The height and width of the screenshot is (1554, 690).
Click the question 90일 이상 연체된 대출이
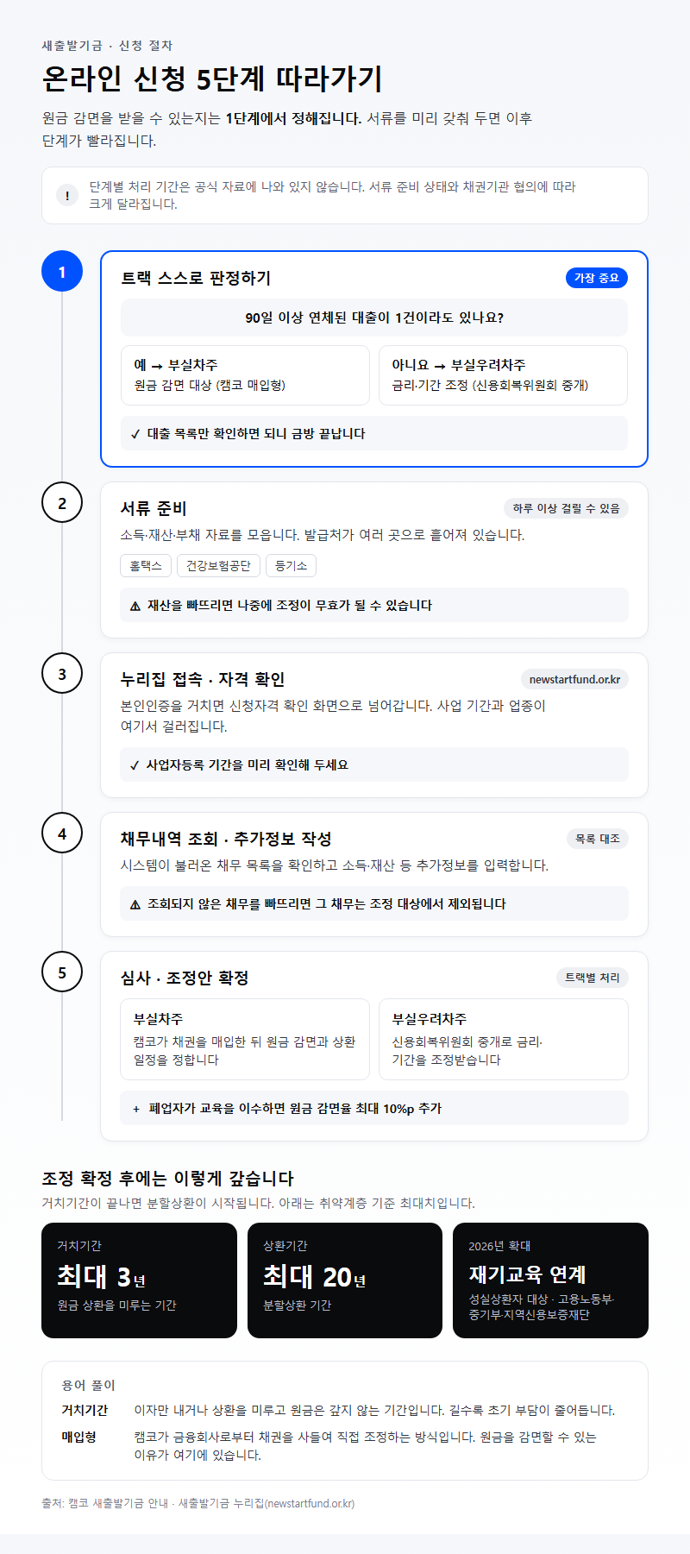coord(374,318)
